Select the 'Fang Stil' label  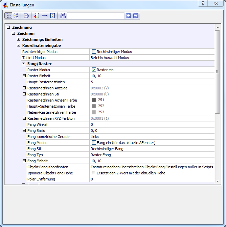click(35, 149)
